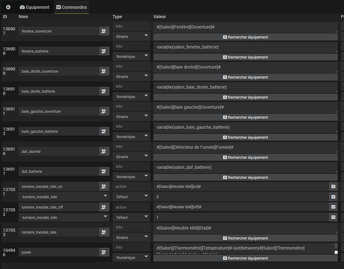Click the icon button beside lumiere_meuble_tele_off
Screen dimensions: 344x269
(x=103, y=207)
